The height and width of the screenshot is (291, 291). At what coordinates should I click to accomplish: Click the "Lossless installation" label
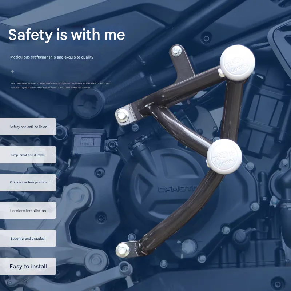point(28,211)
